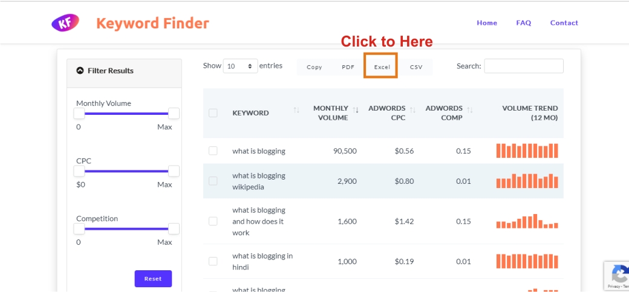Sort by Monthly Volume arrows

(356, 110)
